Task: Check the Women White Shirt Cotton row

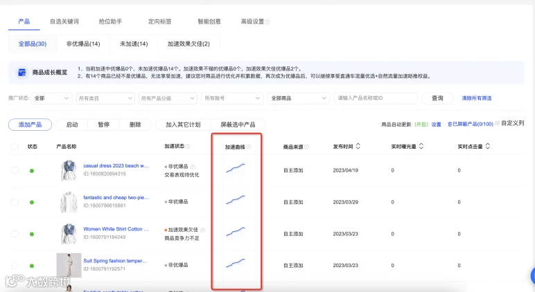Action: (x=15, y=234)
